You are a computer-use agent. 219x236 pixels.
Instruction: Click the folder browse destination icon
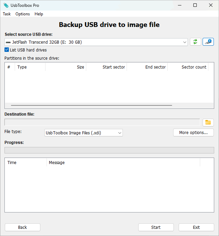208,122
